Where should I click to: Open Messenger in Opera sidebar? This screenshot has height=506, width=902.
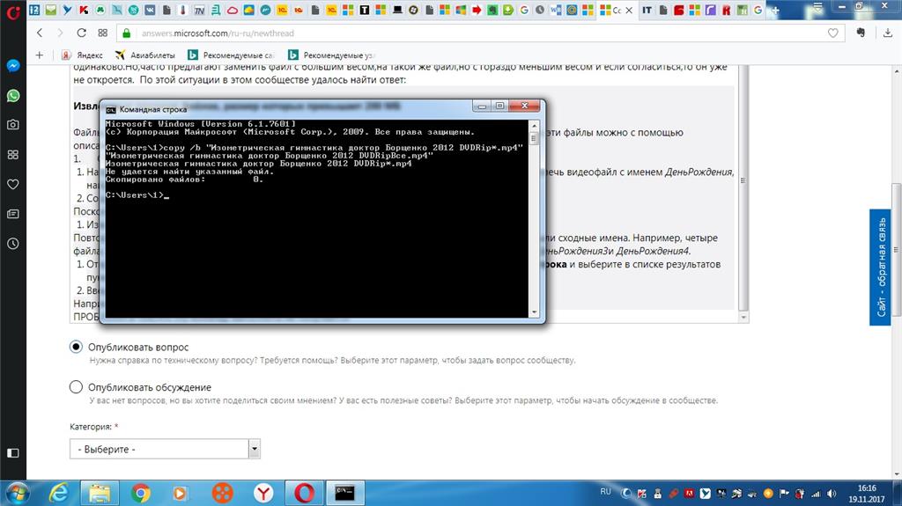pos(12,65)
